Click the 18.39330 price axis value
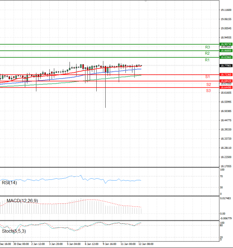The width and height of the screenshot is (233, 248). pos(226,129)
